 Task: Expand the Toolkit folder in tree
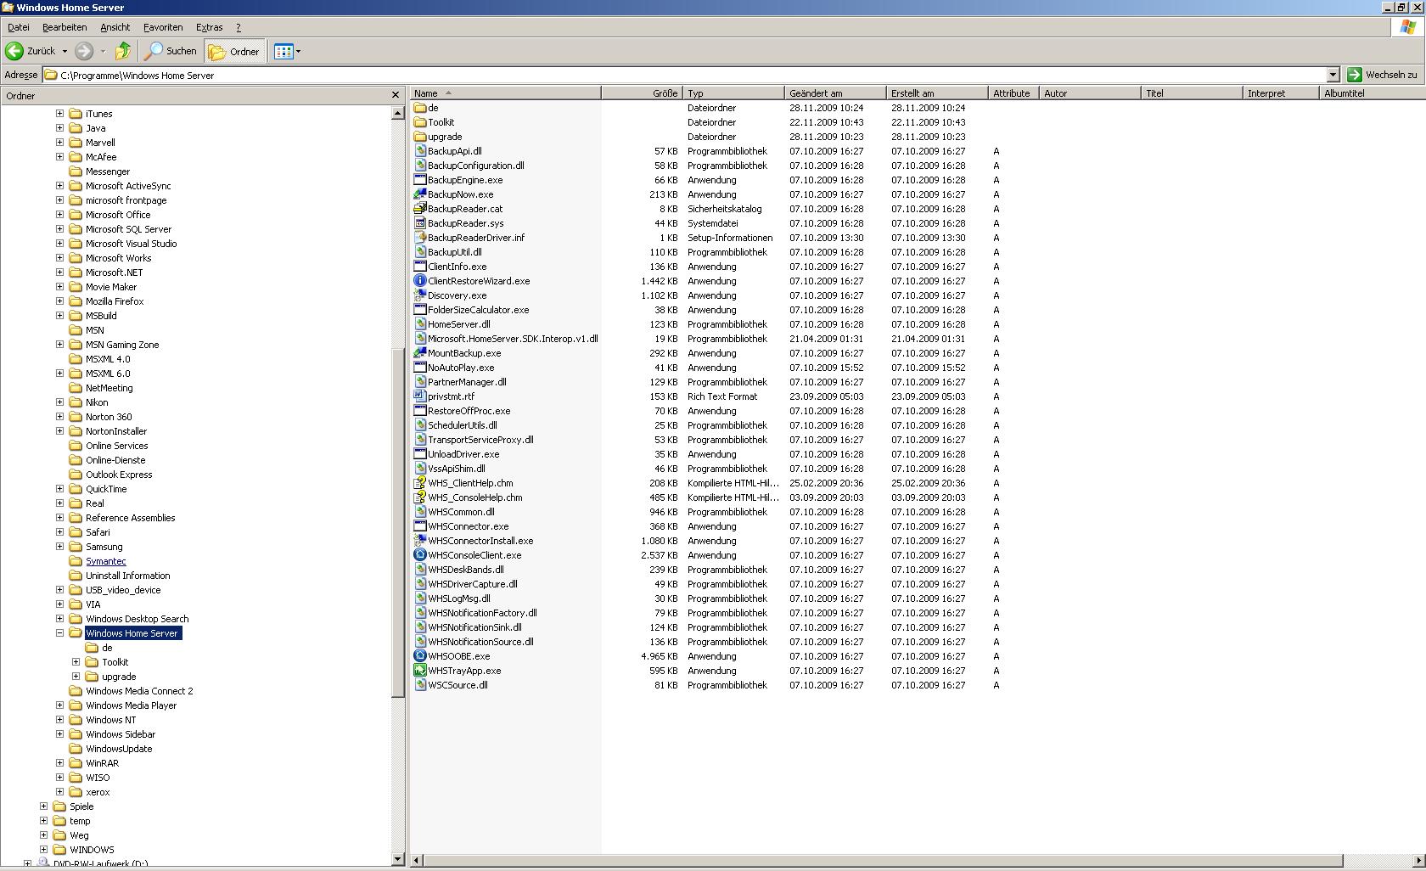(x=76, y=662)
